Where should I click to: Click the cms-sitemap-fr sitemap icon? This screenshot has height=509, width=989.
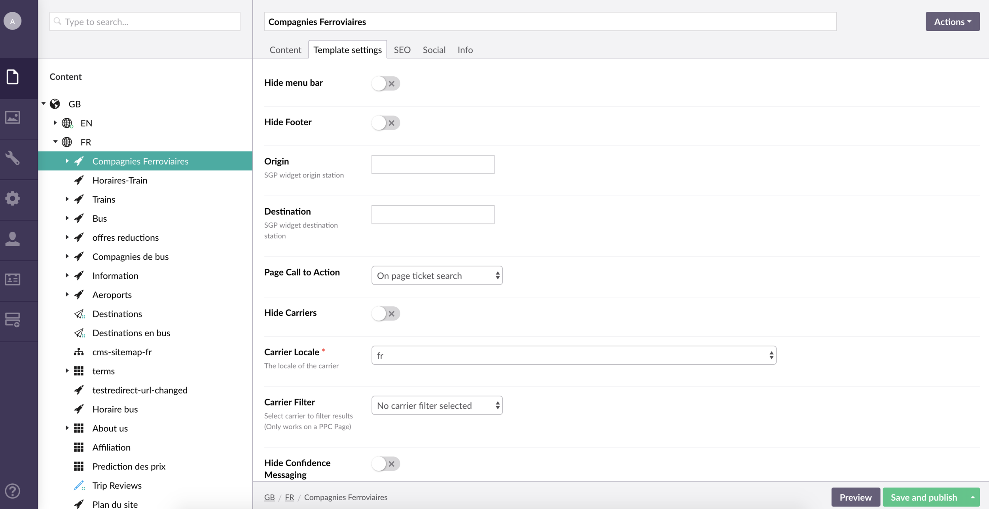79,352
